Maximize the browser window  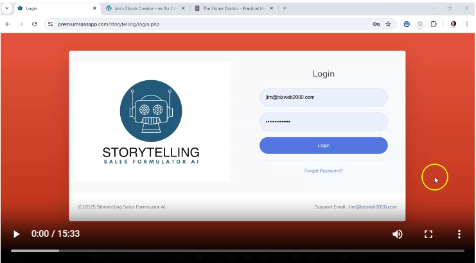click(450, 8)
